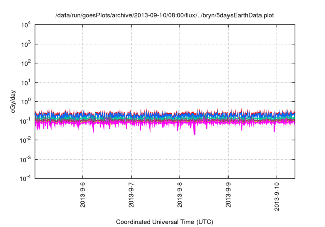Viewport: 325px width, 227px height.
Task: Click the 10^-1 y-axis tick label
Action: [x=26, y=121]
